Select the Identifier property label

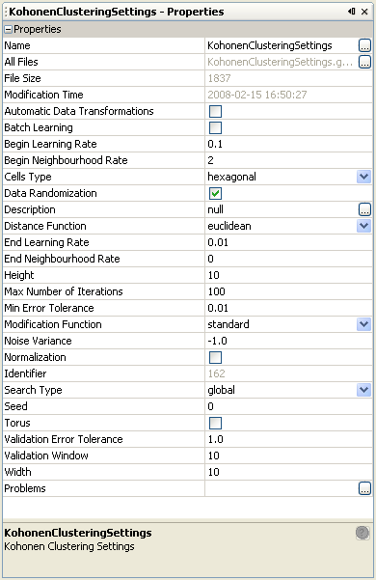(x=25, y=373)
